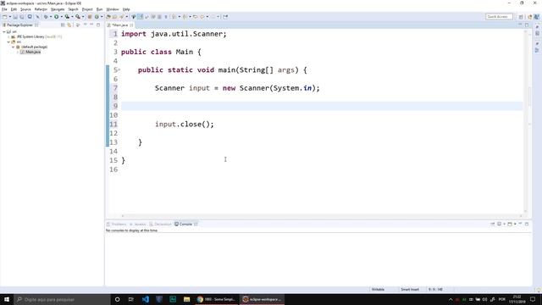Screen dimensions: 542x305
Task: Open the Search menu
Action: coord(73,9)
